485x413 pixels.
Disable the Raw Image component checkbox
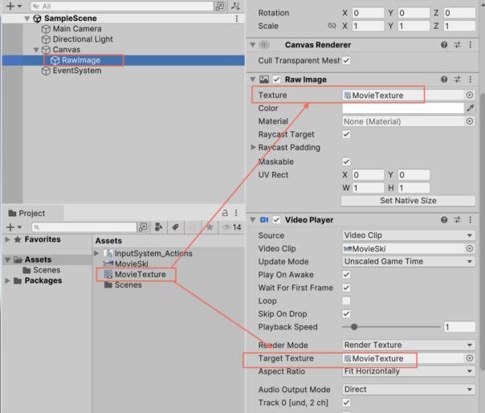[276, 80]
